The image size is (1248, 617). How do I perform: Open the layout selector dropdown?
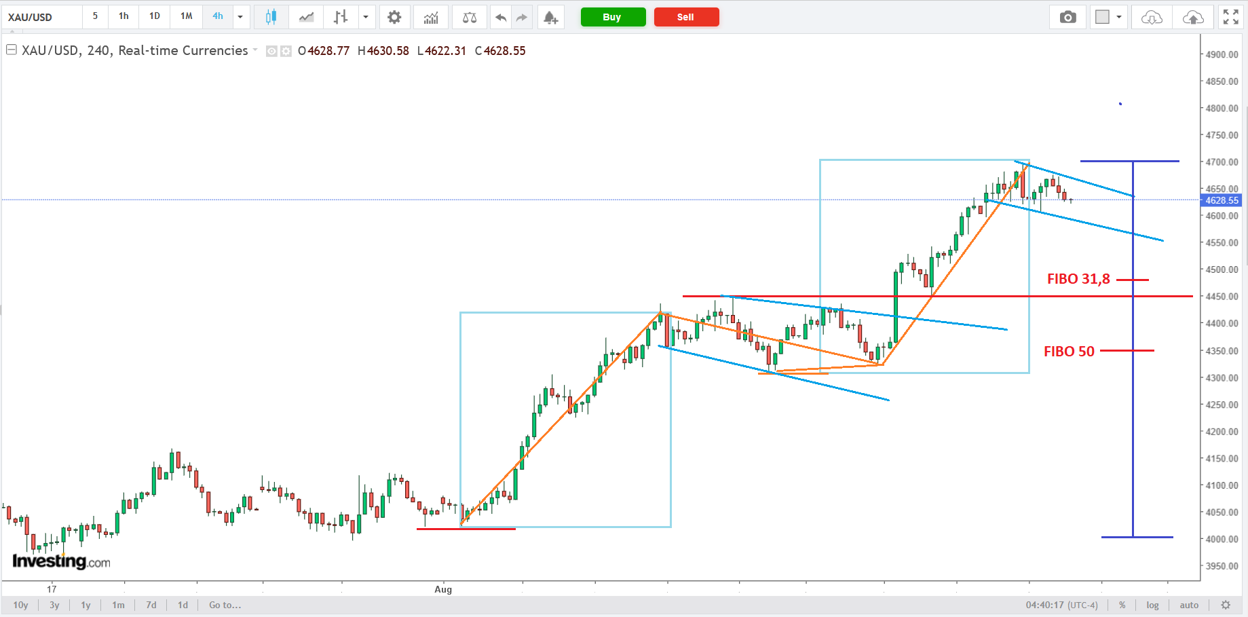click(x=1109, y=17)
